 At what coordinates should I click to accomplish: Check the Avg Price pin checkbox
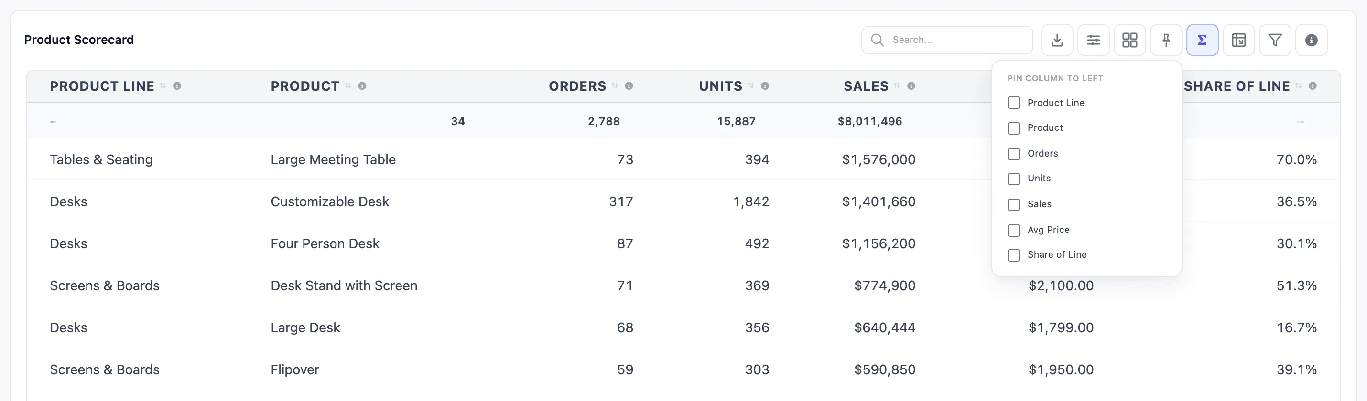(1014, 230)
